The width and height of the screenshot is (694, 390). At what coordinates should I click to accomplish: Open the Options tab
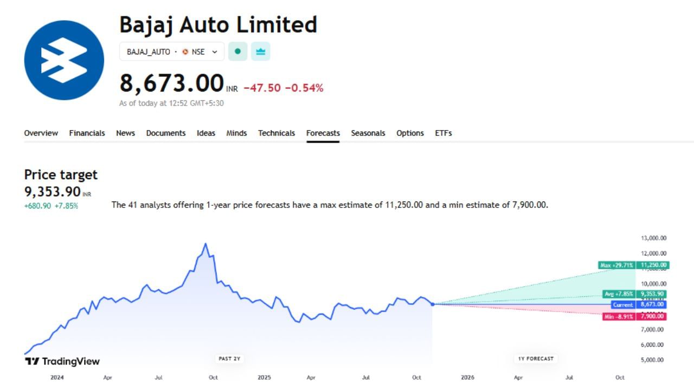pos(410,133)
